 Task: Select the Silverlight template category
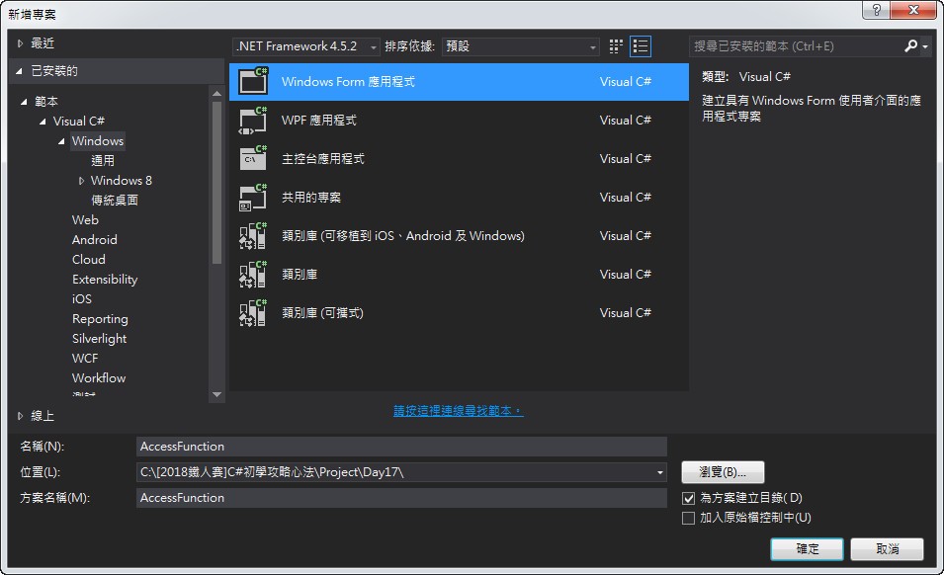click(99, 339)
